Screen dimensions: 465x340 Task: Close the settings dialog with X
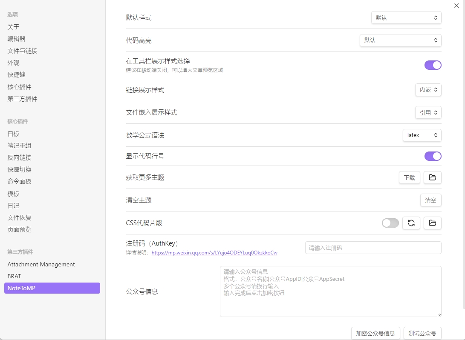pos(457,6)
